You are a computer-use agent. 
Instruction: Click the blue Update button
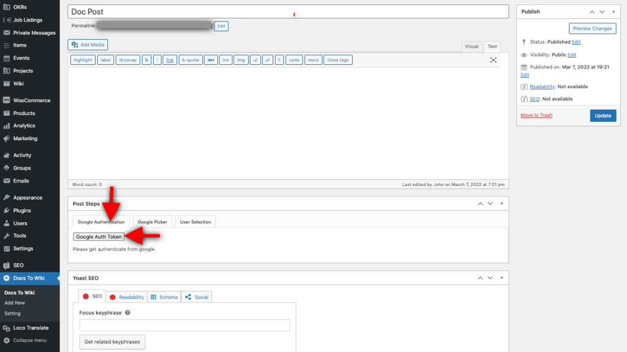point(603,116)
